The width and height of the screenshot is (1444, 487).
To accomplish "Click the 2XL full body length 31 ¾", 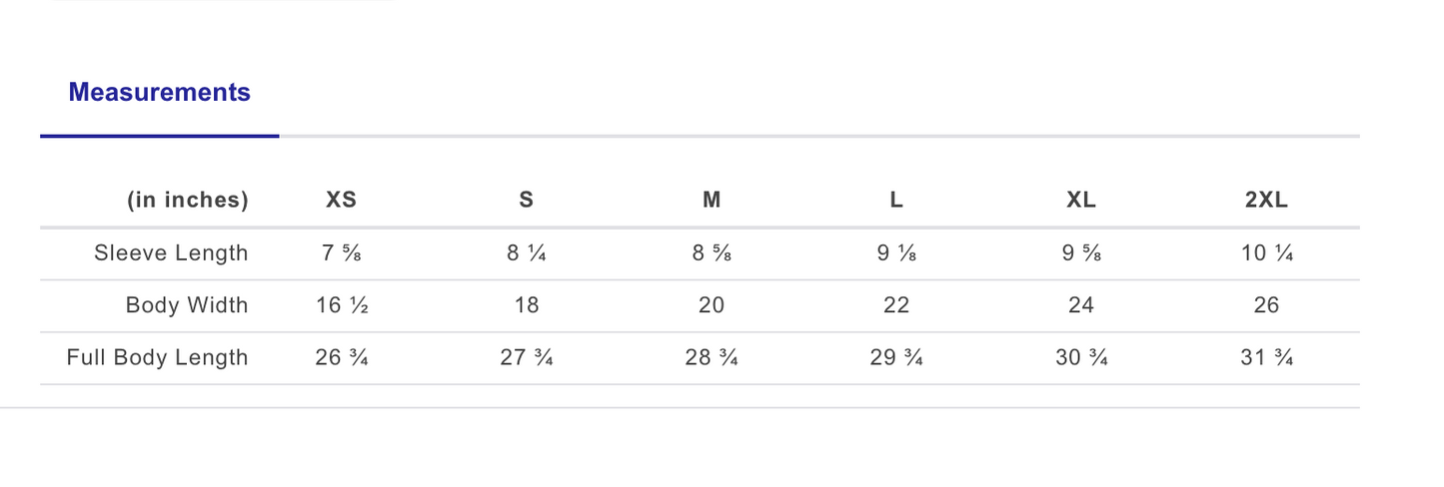I will (x=1266, y=357).
